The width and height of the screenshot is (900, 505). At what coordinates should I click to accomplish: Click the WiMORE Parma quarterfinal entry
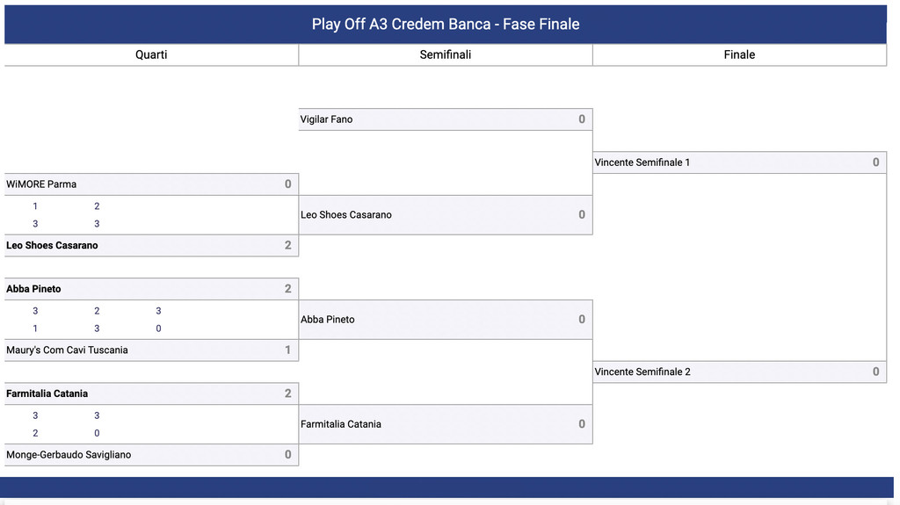tap(151, 184)
